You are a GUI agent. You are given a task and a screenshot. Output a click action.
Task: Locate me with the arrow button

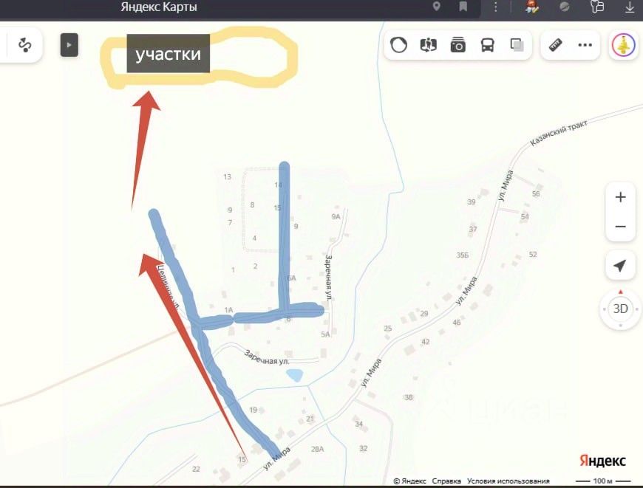coord(620,266)
